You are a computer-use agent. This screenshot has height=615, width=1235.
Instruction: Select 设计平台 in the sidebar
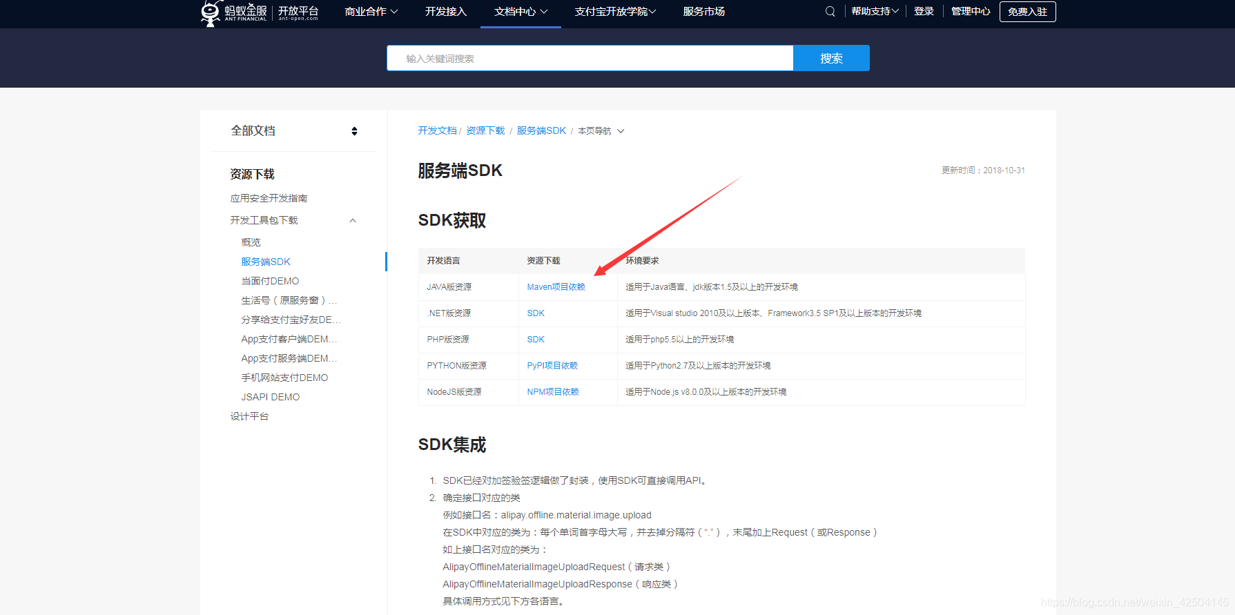click(249, 416)
